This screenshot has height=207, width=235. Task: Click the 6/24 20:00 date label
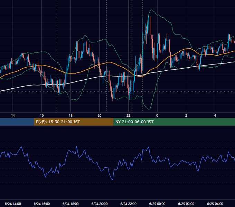pos(100,204)
